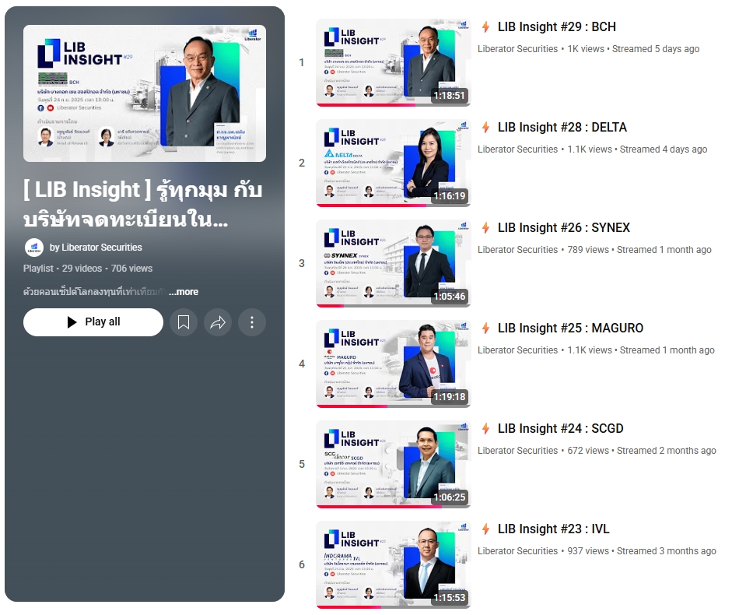
Task: Click thumbnail with 1:05:46 duration
Action: pos(394,263)
